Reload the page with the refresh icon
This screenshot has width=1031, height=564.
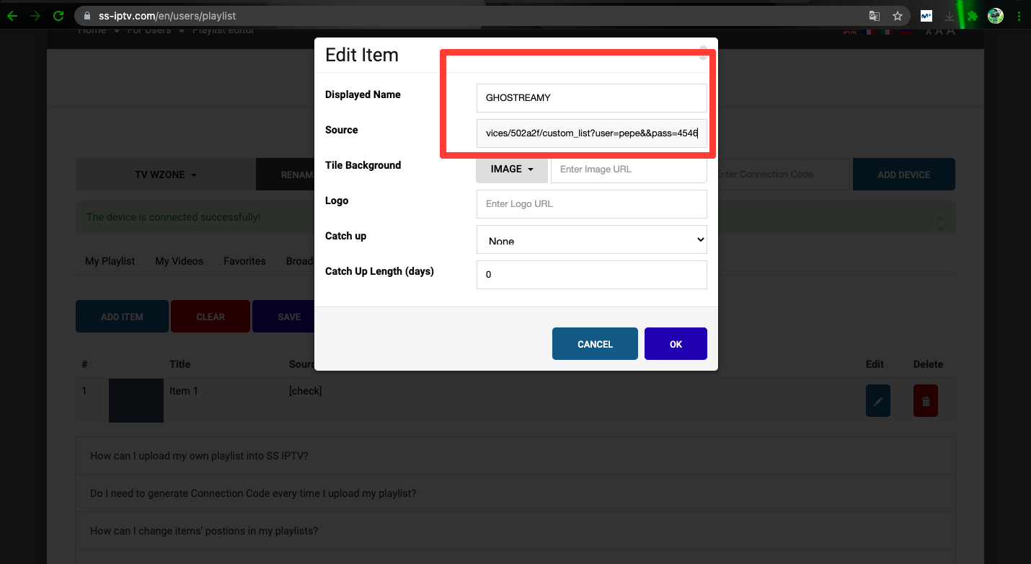pyautogui.click(x=59, y=15)
